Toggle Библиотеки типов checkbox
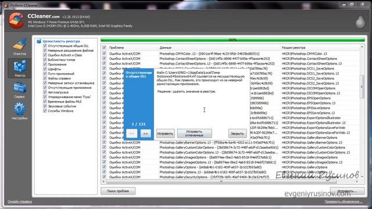The image size is (372, 209). pos(45,60)
